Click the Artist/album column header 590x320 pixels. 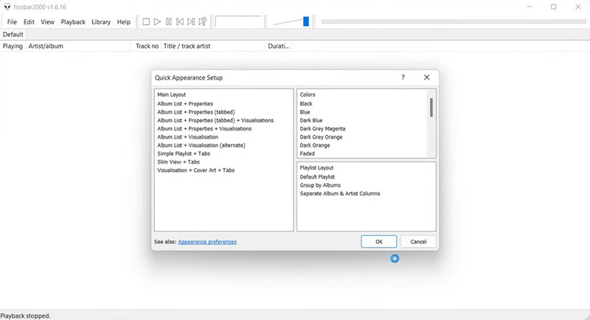coord(77,46)
